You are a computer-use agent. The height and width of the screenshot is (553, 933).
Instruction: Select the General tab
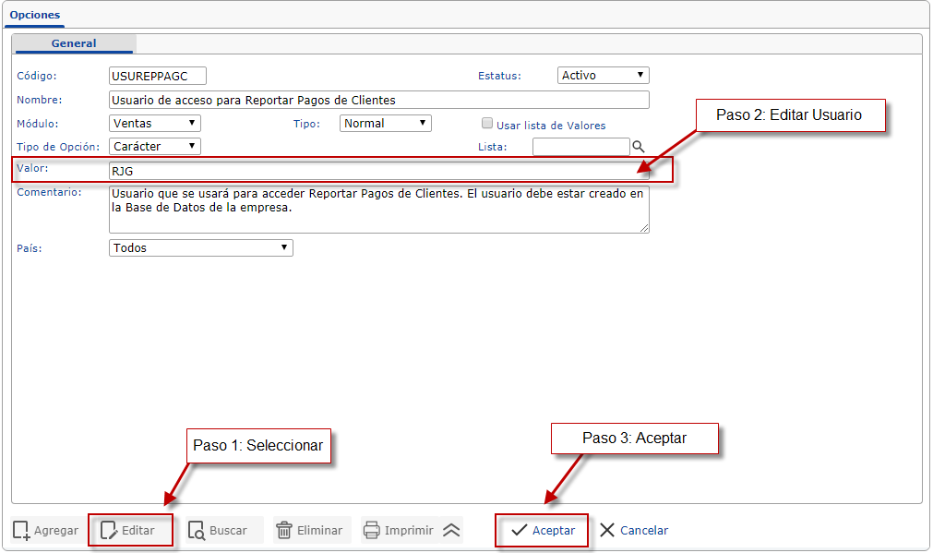click(x=74, y=43)
